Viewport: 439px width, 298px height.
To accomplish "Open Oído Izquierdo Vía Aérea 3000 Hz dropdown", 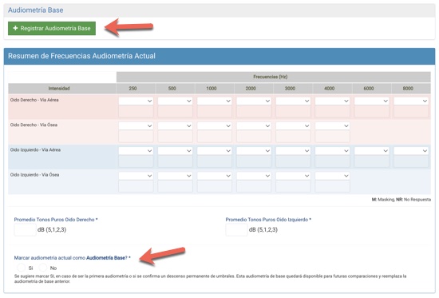I will click(x=293, y=151).
